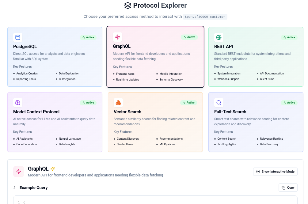Click the Full-Text Search magnifier icon
The height and width of the screenshot is (204, 308).
219,103
